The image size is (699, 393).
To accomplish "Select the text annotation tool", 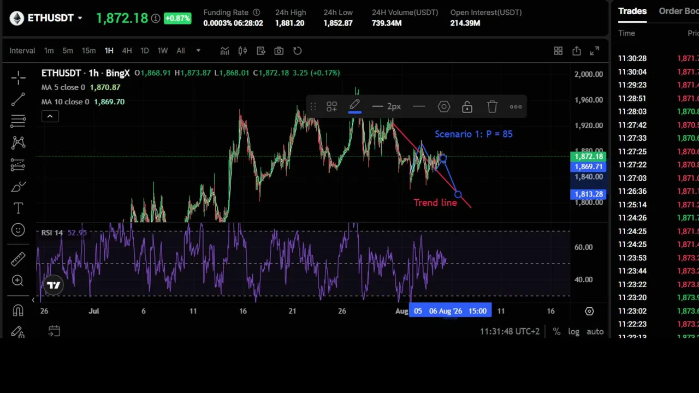I will [18, 208].
